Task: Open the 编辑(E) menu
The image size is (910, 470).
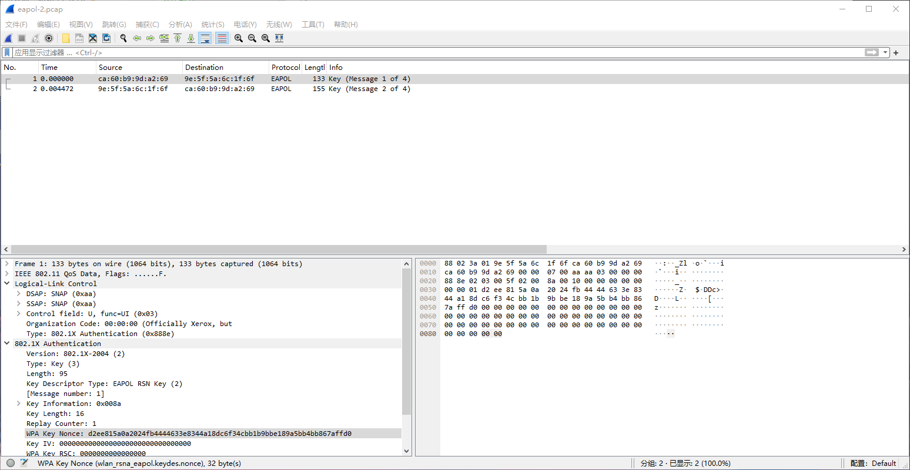Action: tap(48, 24)
